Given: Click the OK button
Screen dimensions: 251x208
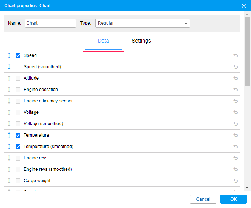Looking at the screenshot, I should pyautogui.click(x=233, y=199).
